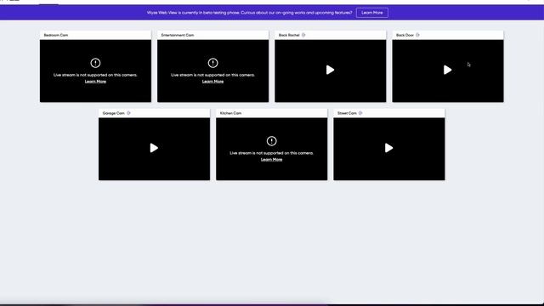Select the Bedroom Cam title
The image size is (544, 306).
point(56,35)
